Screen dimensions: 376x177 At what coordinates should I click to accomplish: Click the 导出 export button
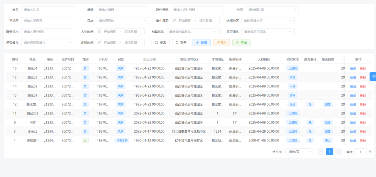(x=241, y=43)
